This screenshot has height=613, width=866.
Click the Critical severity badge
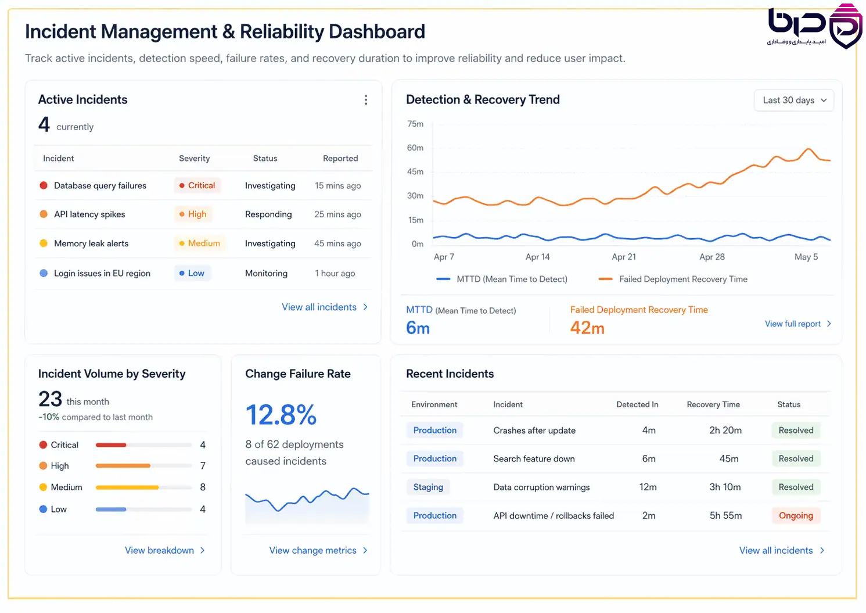tap(197, 185)
